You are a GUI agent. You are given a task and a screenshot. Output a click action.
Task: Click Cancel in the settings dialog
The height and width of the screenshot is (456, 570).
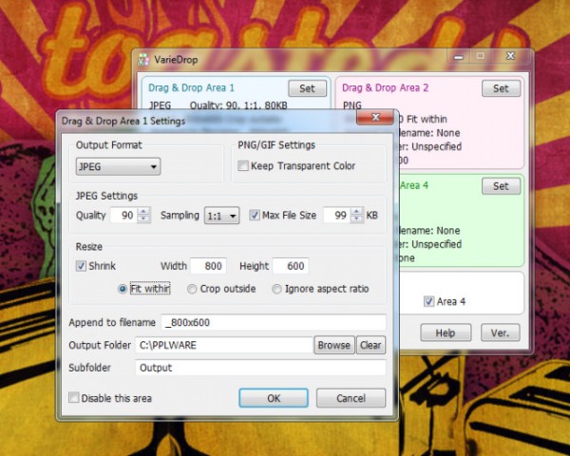click(351, 398)
